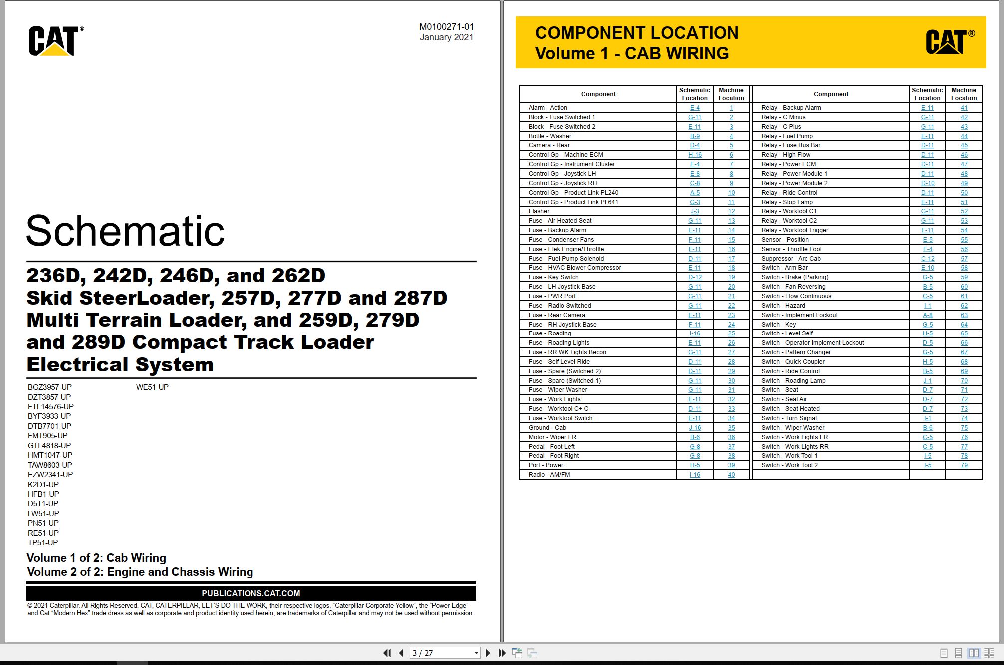Viewport: 1004px width, 665px height.
Task: Open the page number dropdown arrow
Action: (476, 653)
